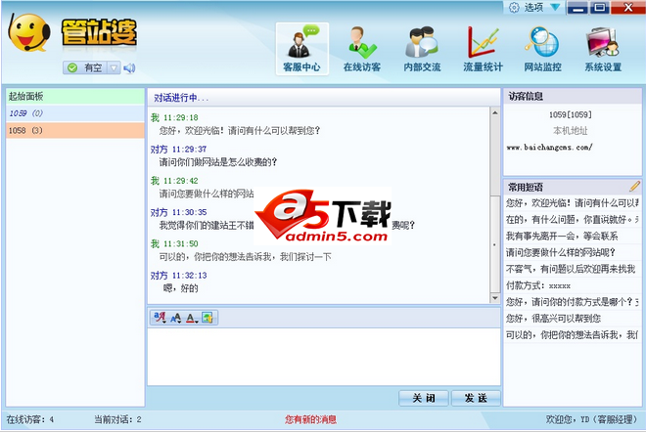Click visitor ID 1059[1059]
The height and width of the screenshot is (433, 646).
571,114
